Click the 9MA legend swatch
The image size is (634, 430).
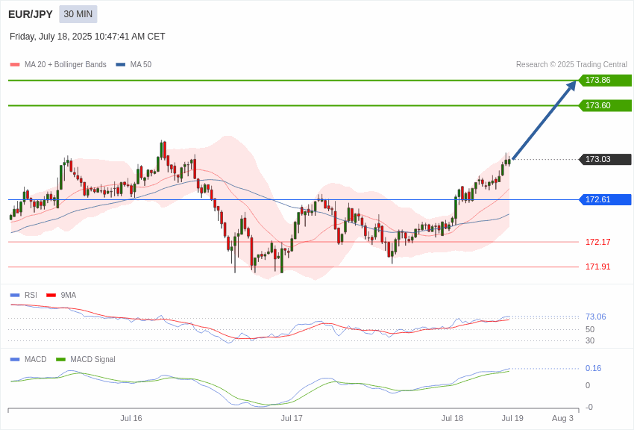tap(51, 296)
